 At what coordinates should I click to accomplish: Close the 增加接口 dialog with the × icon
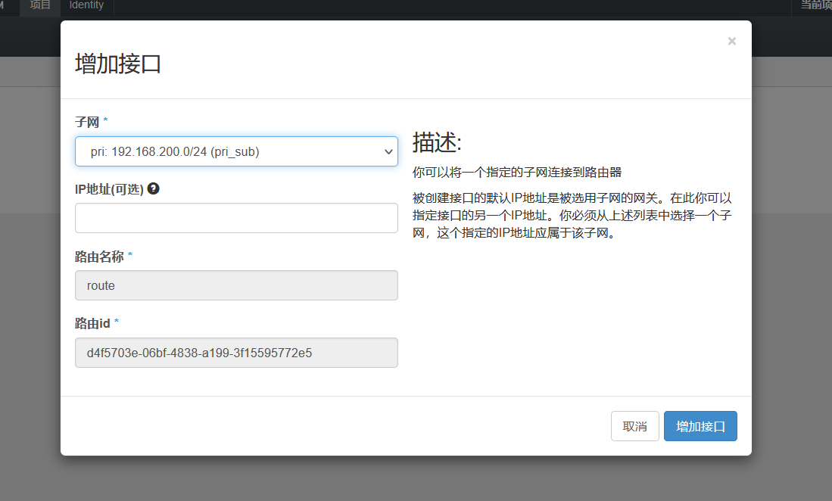coord(731,42)
